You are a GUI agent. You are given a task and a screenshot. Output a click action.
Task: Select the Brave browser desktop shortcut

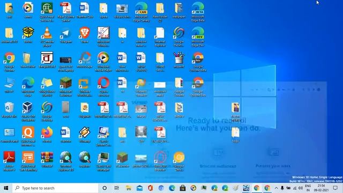[85, 35]
